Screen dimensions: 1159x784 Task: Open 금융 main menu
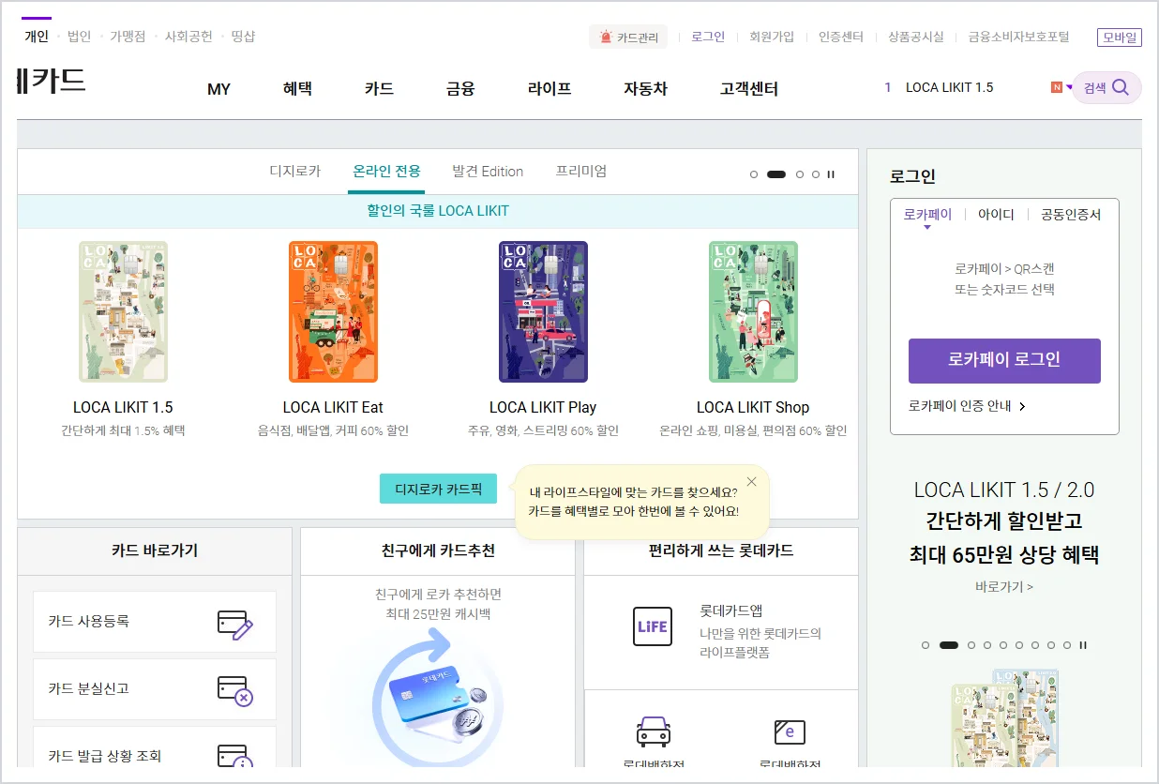[x=460, y=89]
